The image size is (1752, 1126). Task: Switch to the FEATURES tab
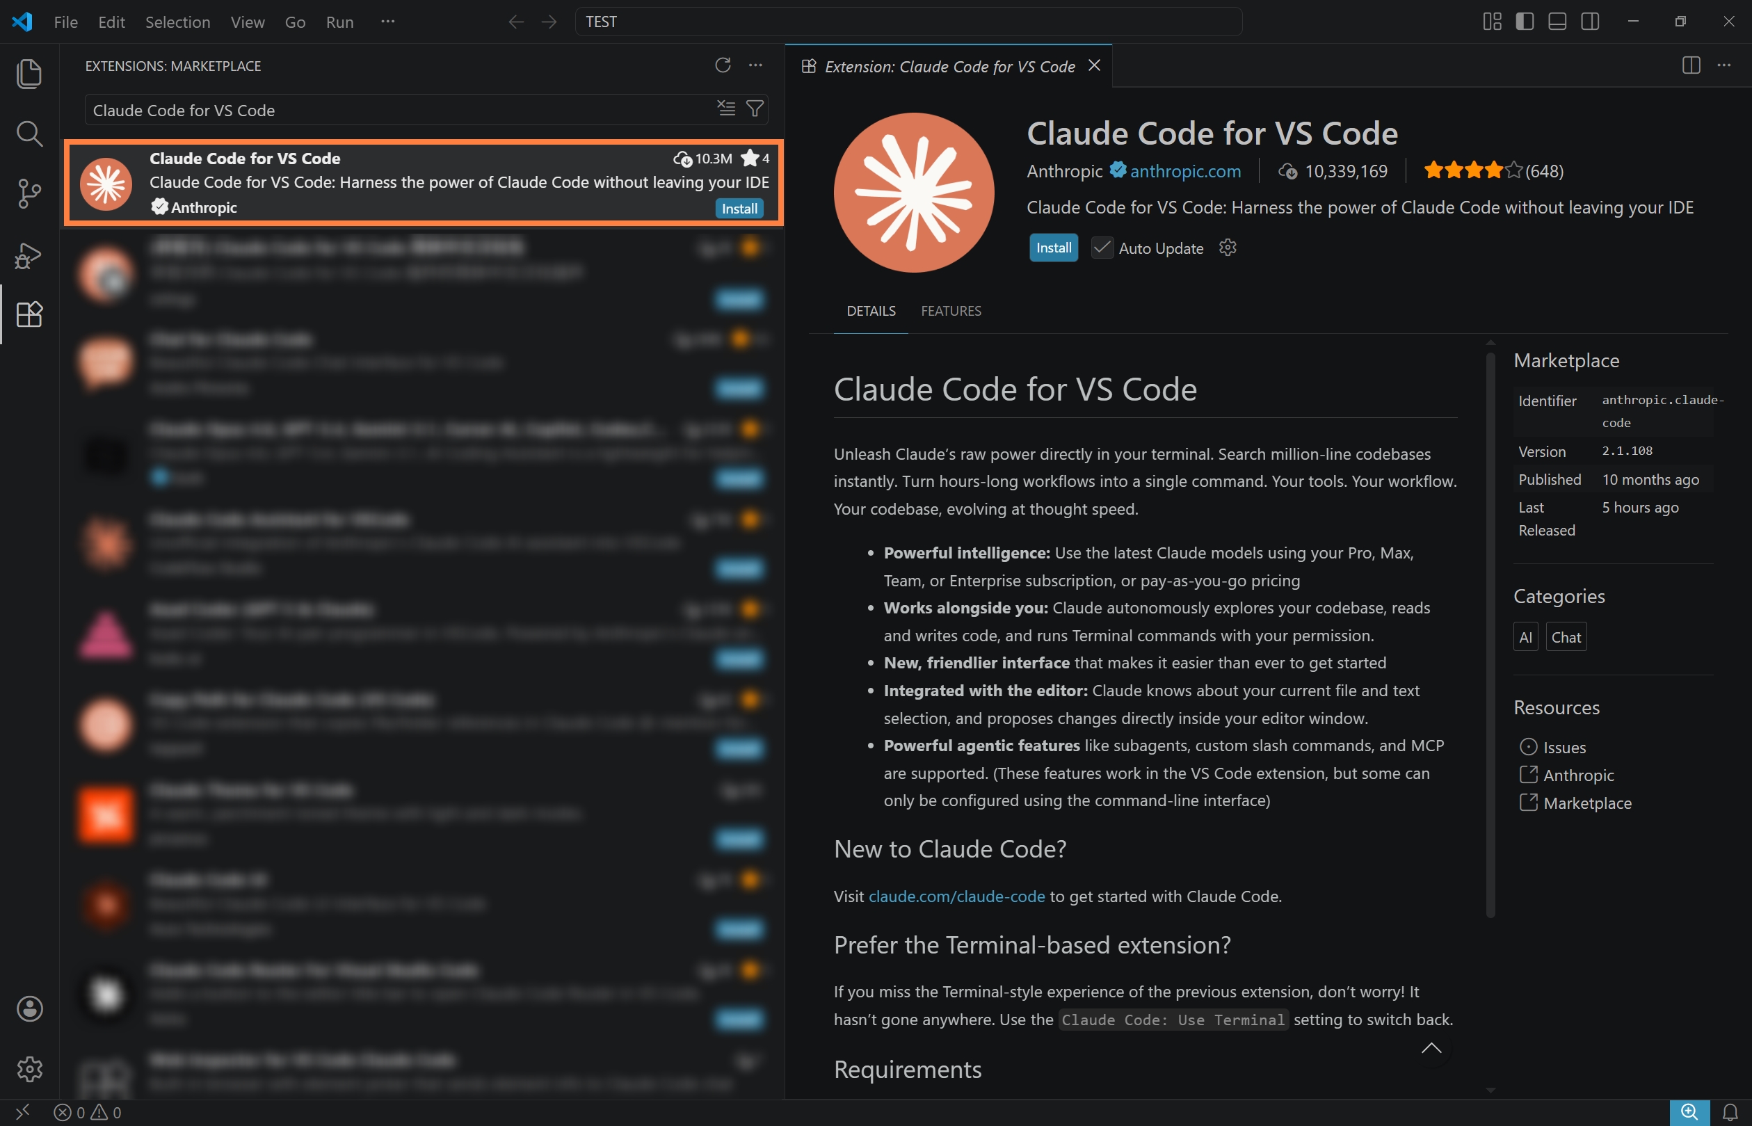(x=951, y=311)
